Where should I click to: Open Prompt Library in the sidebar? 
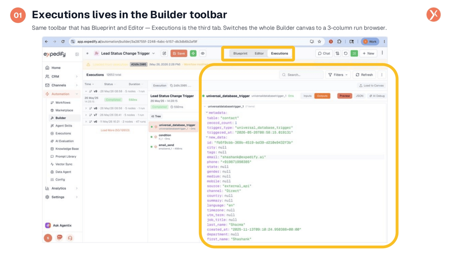[x=66, y=156]
